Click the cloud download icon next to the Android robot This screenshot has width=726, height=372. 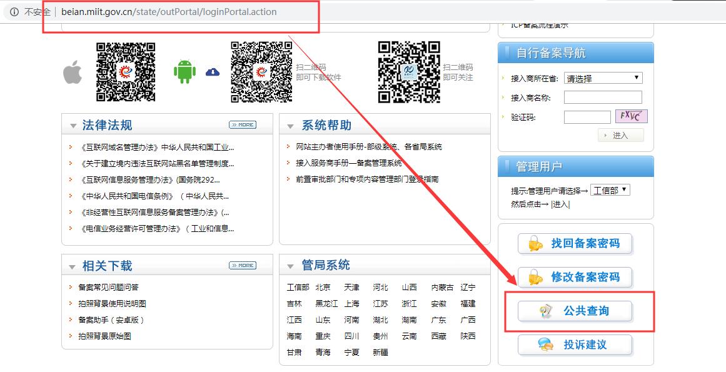pos(213,71)
